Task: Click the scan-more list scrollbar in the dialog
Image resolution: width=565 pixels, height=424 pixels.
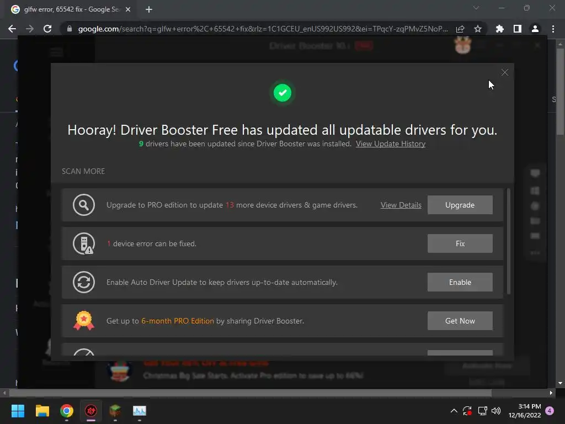Action: click(508, 241)
